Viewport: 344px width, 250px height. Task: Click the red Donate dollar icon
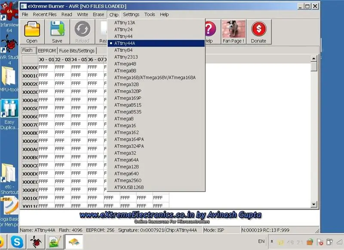[259, 29]
